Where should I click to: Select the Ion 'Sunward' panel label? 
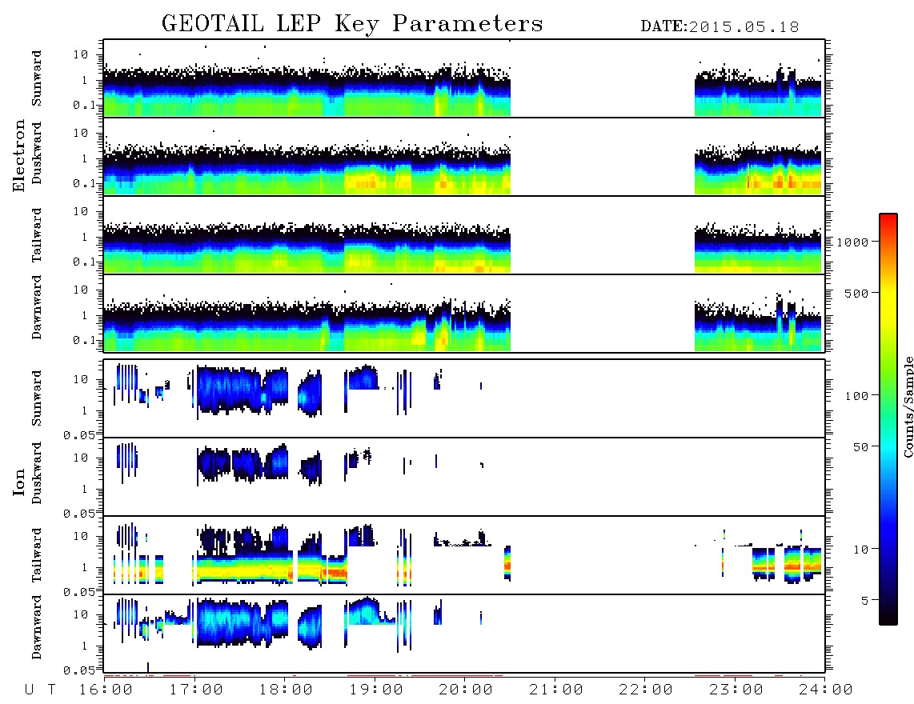(x=37, y=398)
